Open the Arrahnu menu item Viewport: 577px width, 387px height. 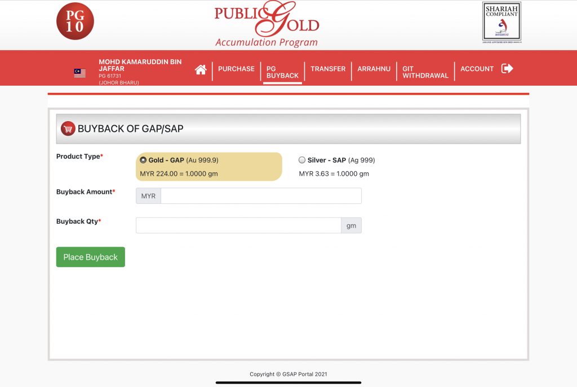374,69
